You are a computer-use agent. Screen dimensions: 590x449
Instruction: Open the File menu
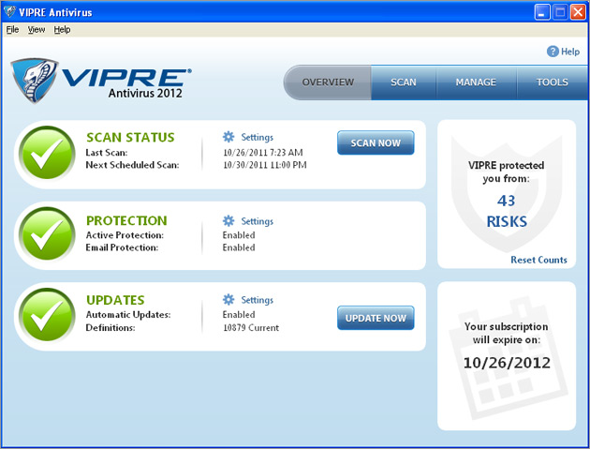(x=12, y=29)
